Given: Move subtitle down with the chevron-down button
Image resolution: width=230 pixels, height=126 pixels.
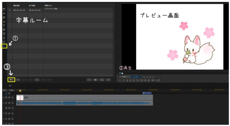Looking at the screenshot, I should click(50, 80).
